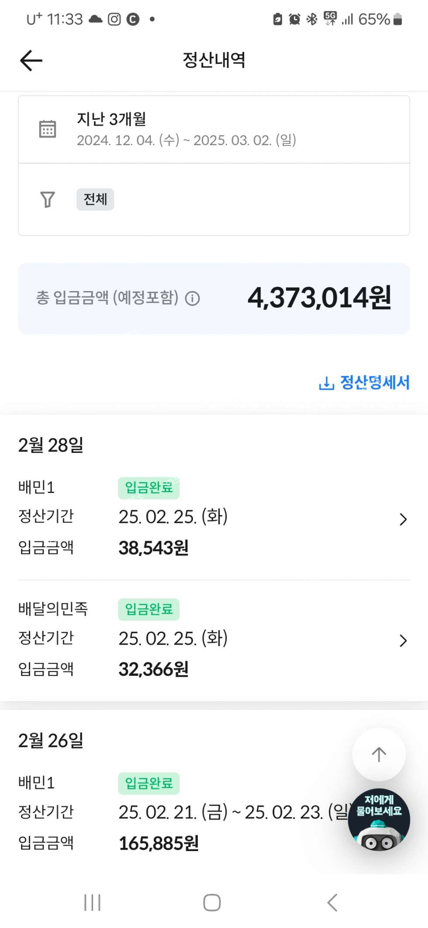428x928 pixels.
Task: Tap the 정산명세서 download icon
Action: coord(326,383)
